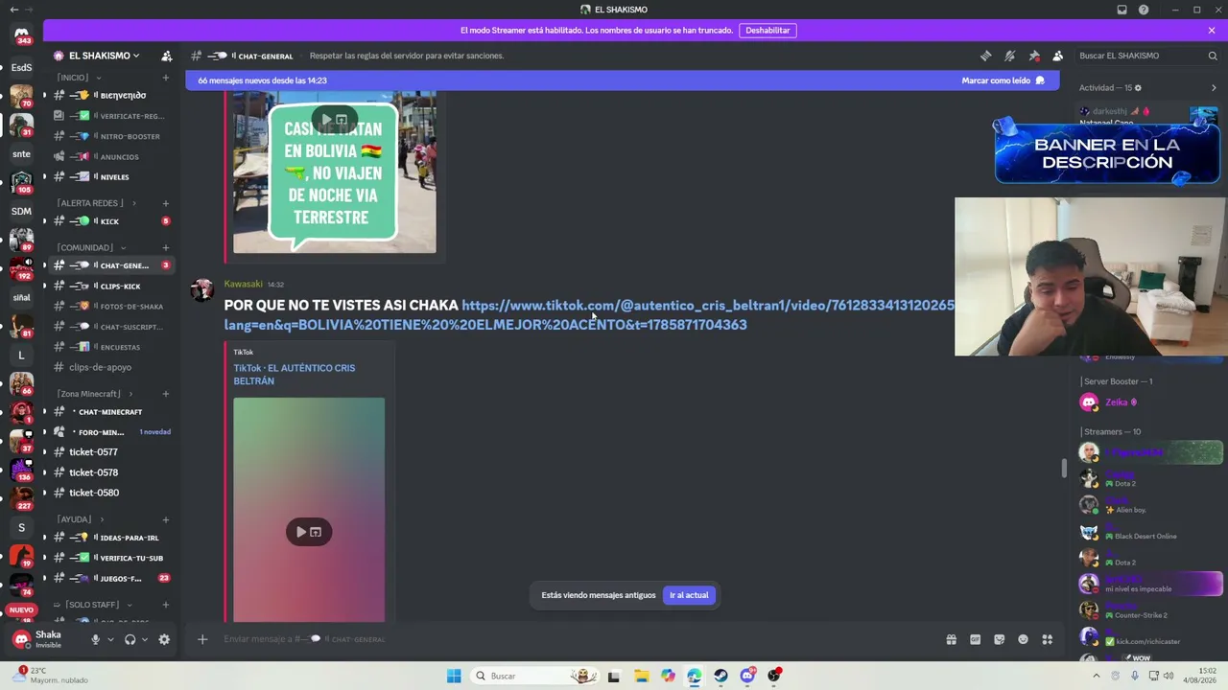Open the TikTok link in Kawasaki's message
Screen dimensions: 1228x690
tap(589, 314)
